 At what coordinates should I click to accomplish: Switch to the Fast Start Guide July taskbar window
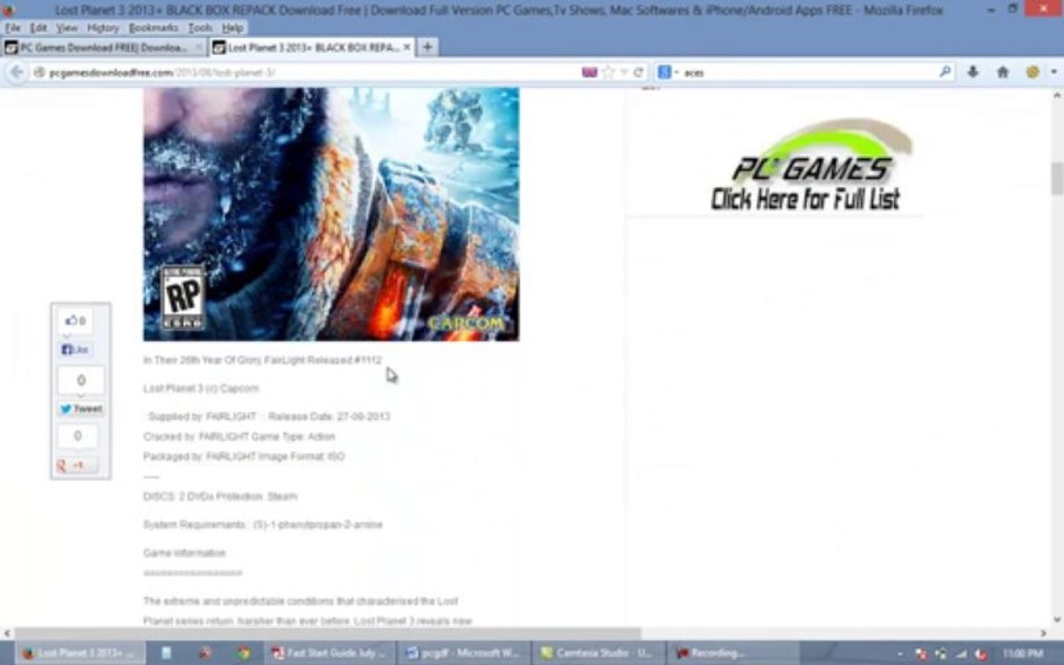point(330,653)
